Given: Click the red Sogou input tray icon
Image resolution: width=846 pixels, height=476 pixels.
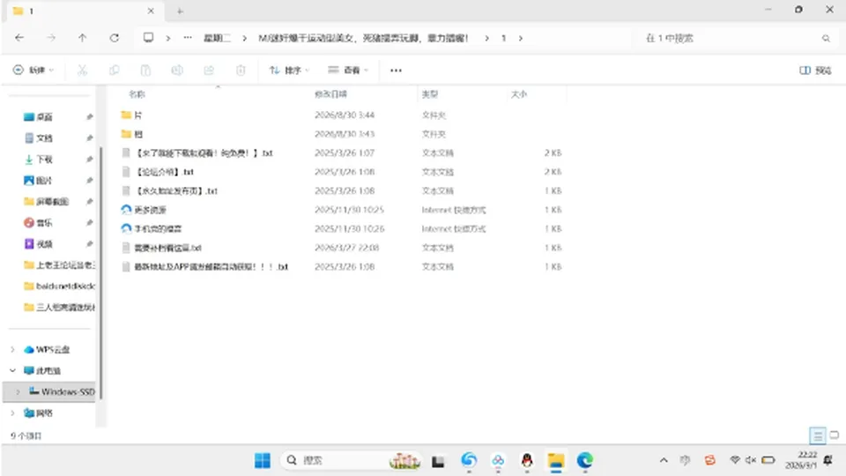Looking at the screenshot, I should click(710, 460).
